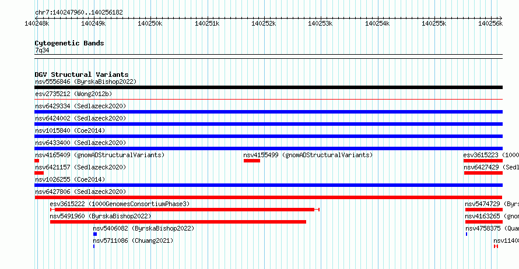Open variant nsv5491960 (ByrskaBishop2022) label

click(100, 216)
